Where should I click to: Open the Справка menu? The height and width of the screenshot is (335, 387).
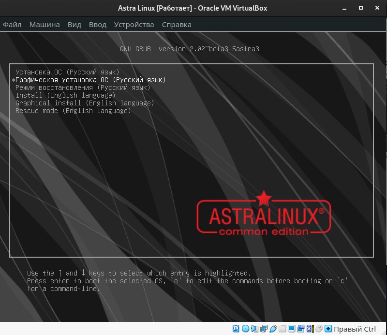point(177,25)
